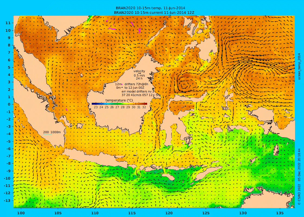Click the magenta drifter marker beside "12m"
Image resolution: width=304 pixels, height=217 pixels.
click(x=122, y=84)
